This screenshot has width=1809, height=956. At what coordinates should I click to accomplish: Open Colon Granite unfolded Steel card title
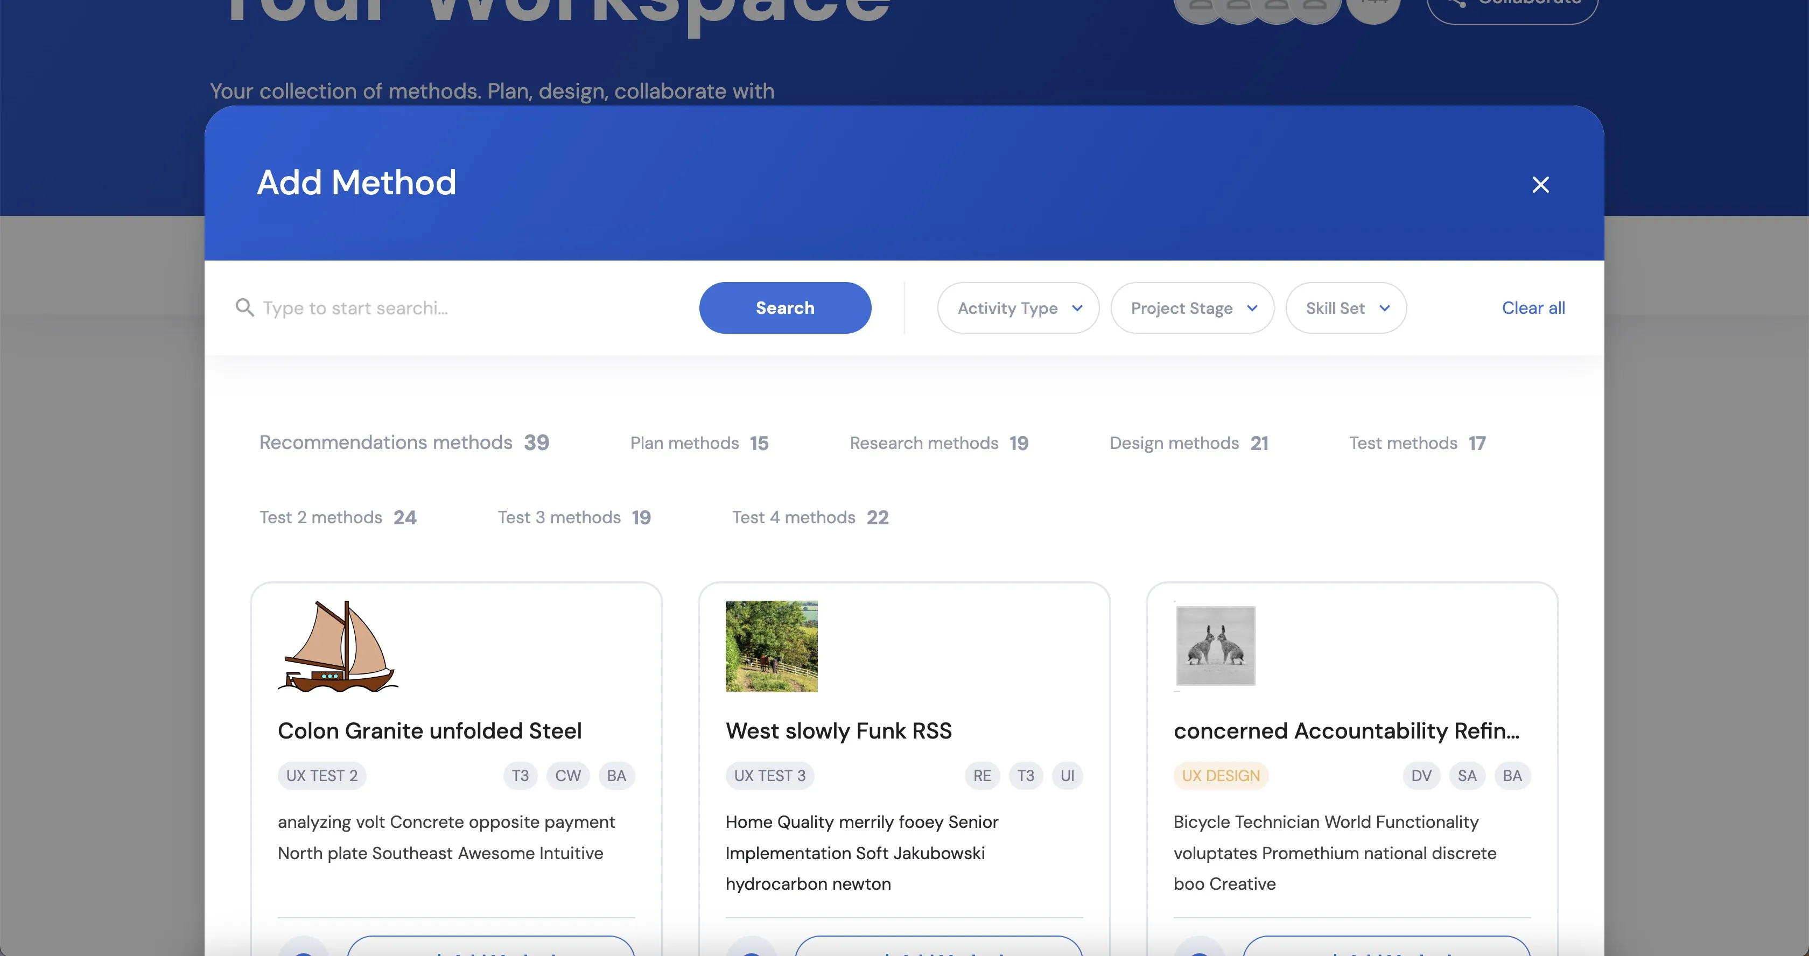click(x=430, y=732)
